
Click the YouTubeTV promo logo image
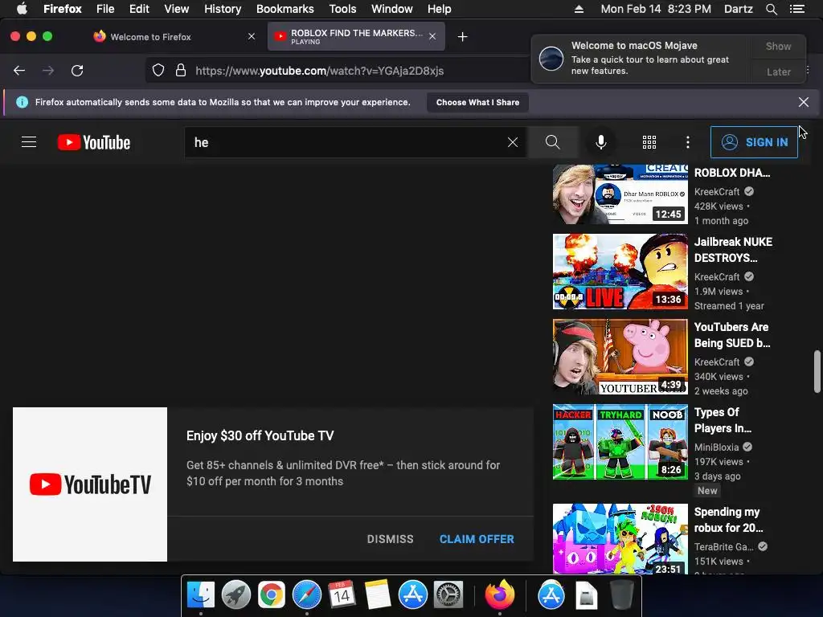(90, 484)
